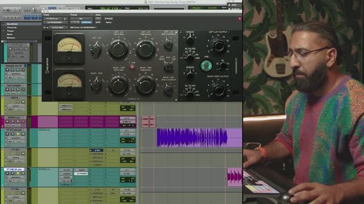Image resolution: width=364 pixels, height=204 pixels.
Task: Mute the YT HK.01.cm track
Action: [23, 173]
